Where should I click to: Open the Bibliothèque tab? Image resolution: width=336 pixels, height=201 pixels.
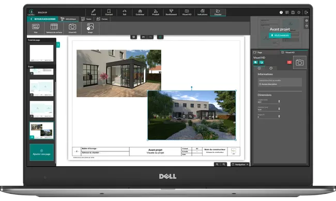pyautogui.click(x=68, y=19)
